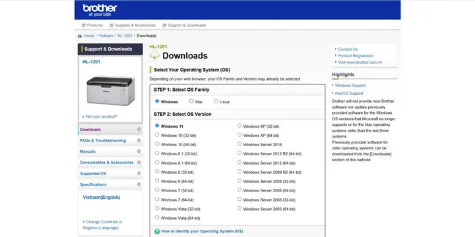Open the Contact Us link
The width and height of the screenshot is (475, 237).
click(x=348, y=49)
